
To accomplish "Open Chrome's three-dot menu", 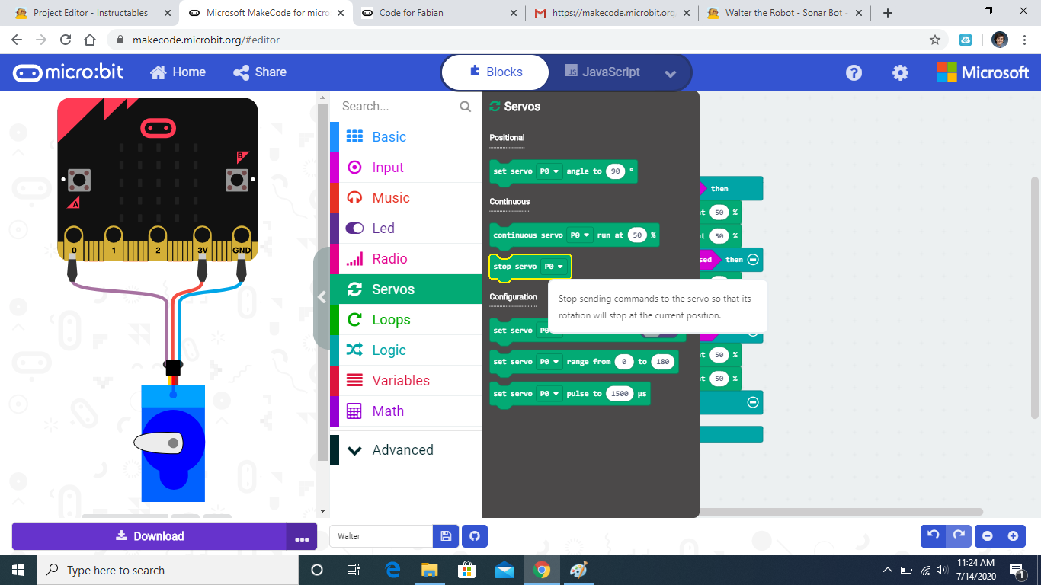I will (1023, 40).
